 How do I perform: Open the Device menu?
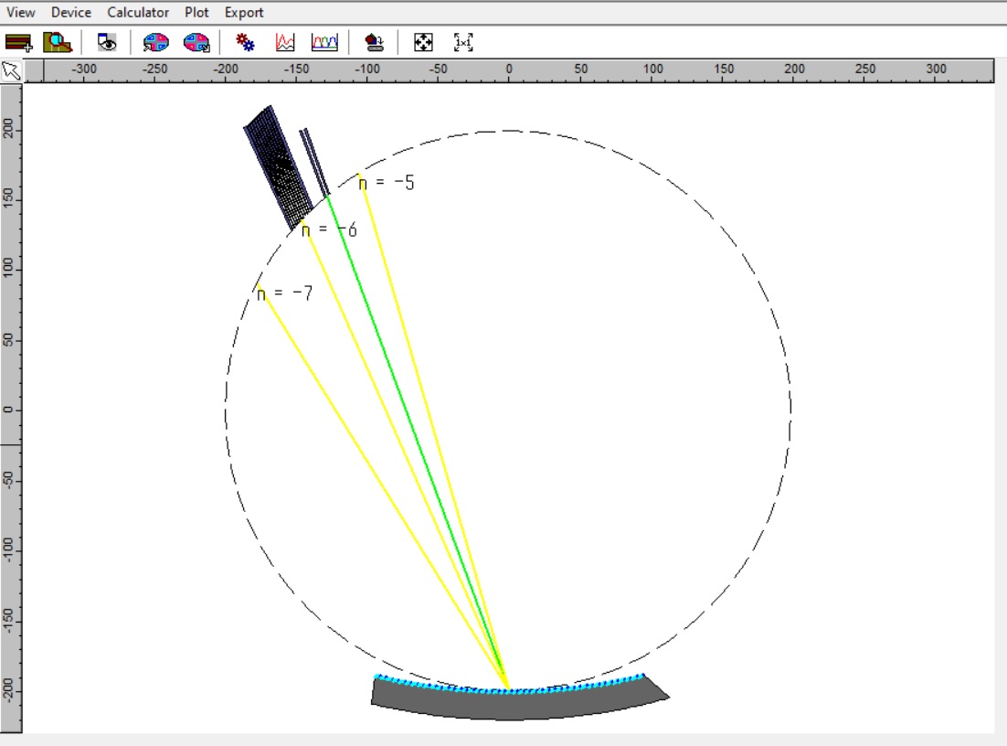coord(71,12)
